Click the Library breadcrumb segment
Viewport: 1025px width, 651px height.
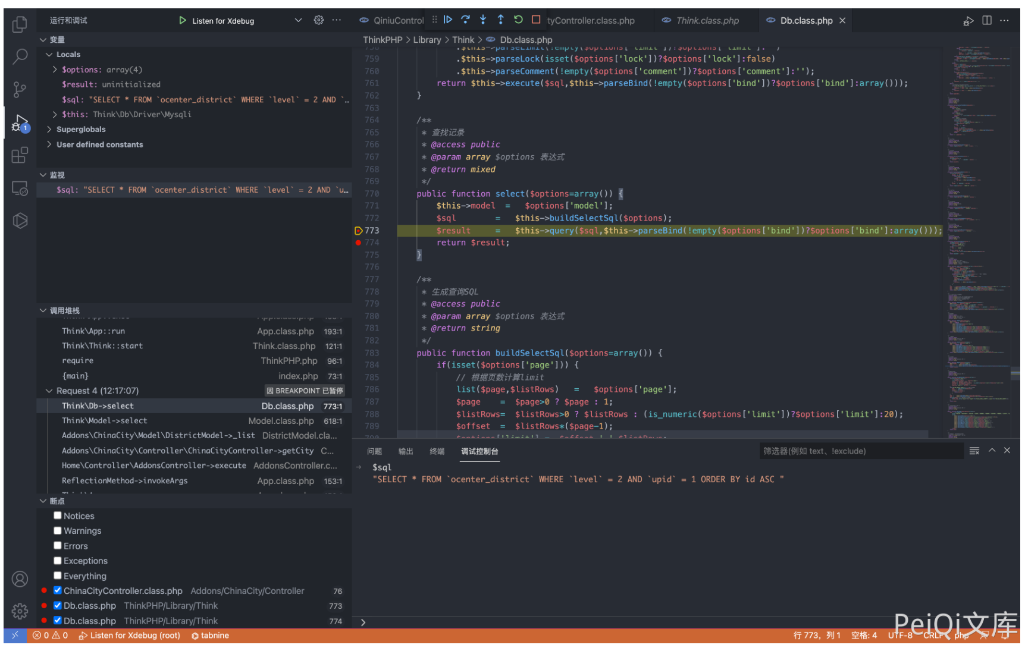click(427, 40)
